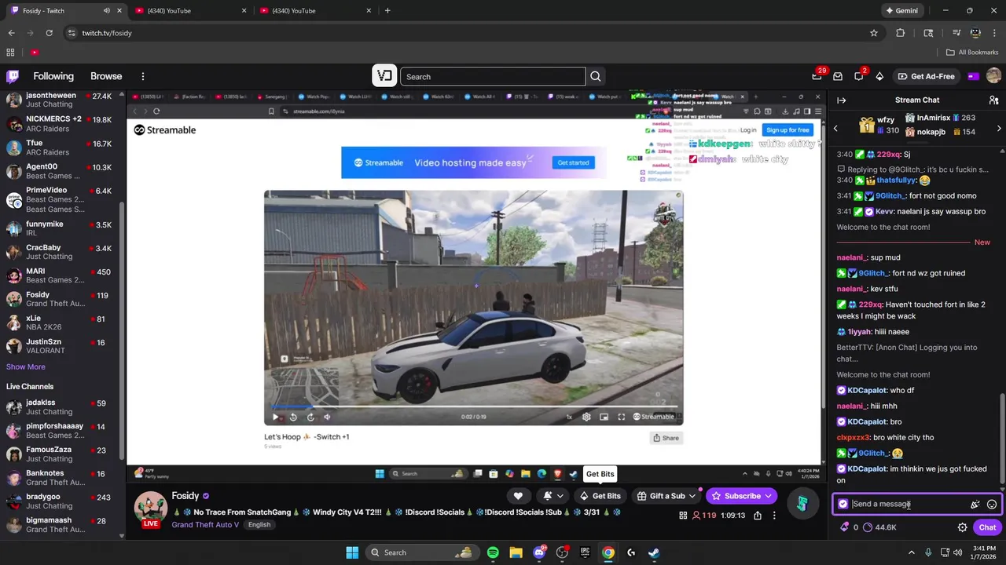Click the party popper celebration icon
This screenshot has height=565, width=1006.
coord(975,505)
